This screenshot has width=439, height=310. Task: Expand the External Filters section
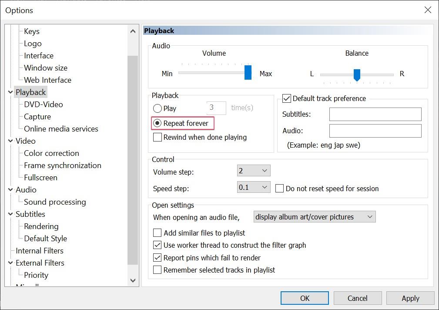(x=10, y=263)
